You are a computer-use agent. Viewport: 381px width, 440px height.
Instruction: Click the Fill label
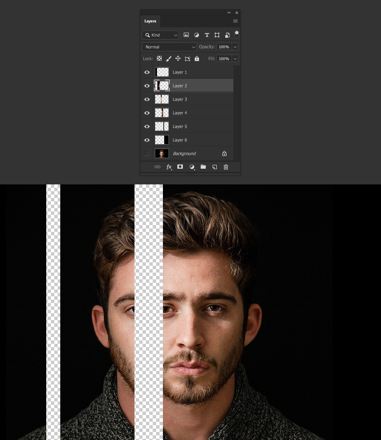coord(212,58)
